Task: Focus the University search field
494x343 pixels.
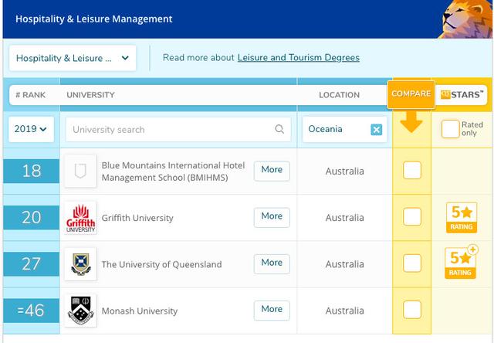Action: coord(178,129)
